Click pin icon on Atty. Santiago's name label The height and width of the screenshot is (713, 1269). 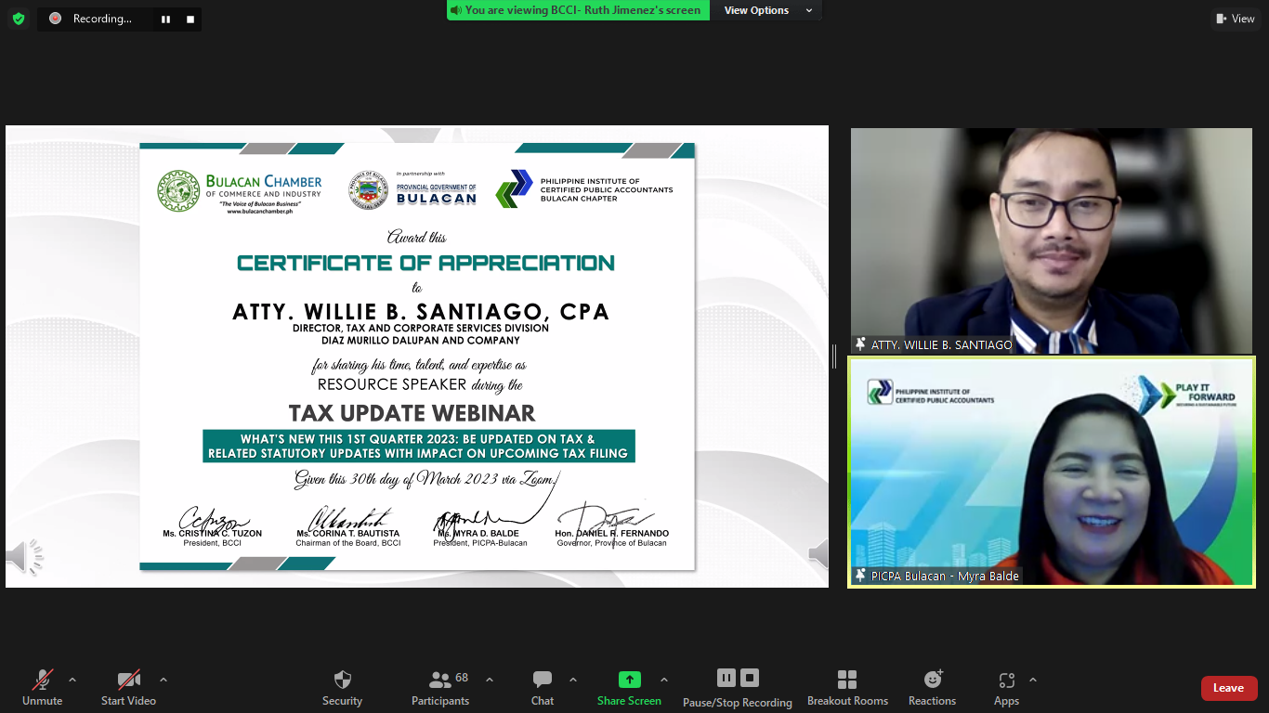pyautogui.click(x=861, y=344)
